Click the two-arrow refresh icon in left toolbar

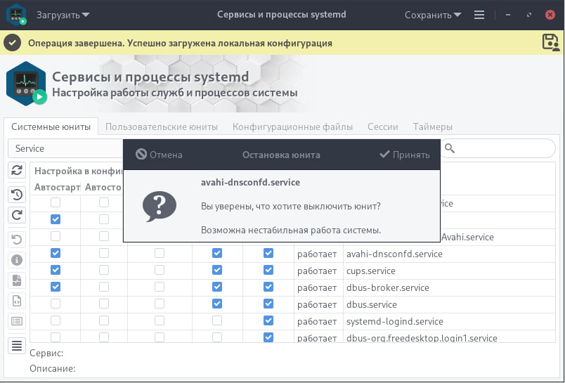point(17,170)
